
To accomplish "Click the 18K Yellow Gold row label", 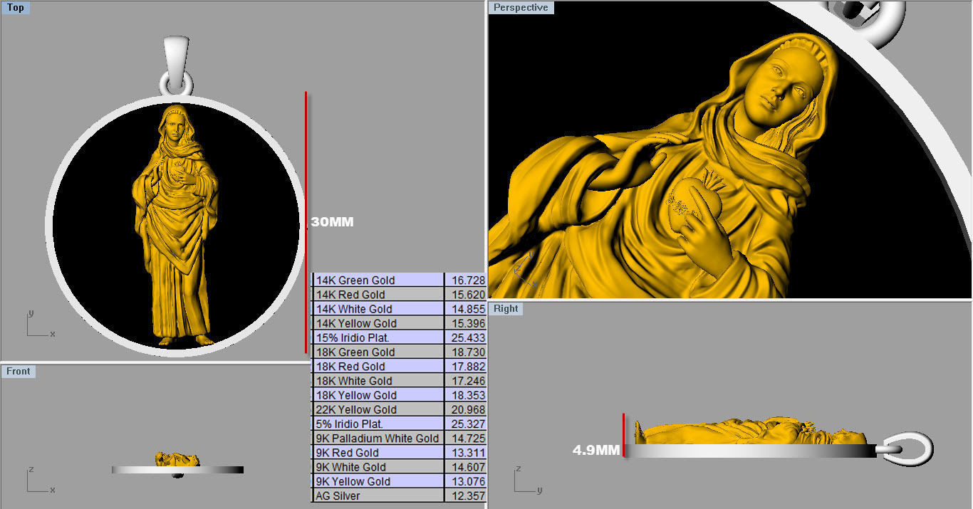I will point(356,395).
